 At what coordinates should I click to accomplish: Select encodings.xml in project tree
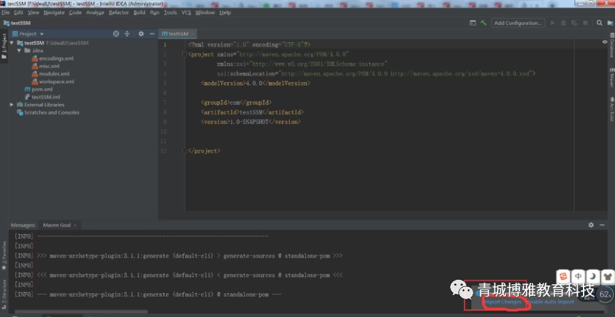pyautogui.click(x=53, y=58)
